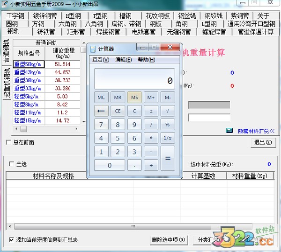Image resolution: width=281 pixels, height=252 pixels.
Task: Click the 1/x reciprocal key
Action: pyautogui.click(x=168, y=138)
